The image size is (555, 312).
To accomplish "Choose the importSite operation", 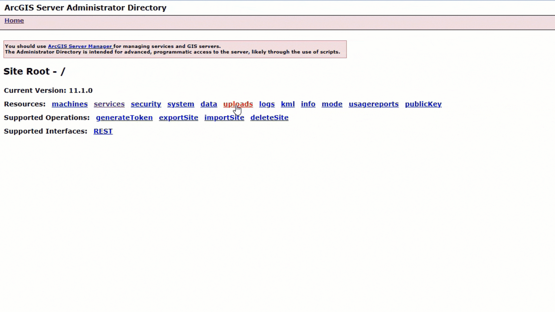I will click(224, 118).
